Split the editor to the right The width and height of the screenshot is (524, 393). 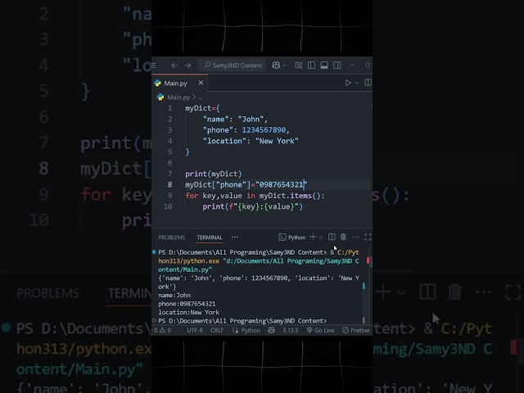tap(368, 83)
